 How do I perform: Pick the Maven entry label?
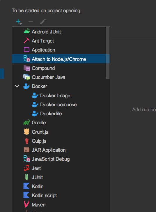coord(38,205)
